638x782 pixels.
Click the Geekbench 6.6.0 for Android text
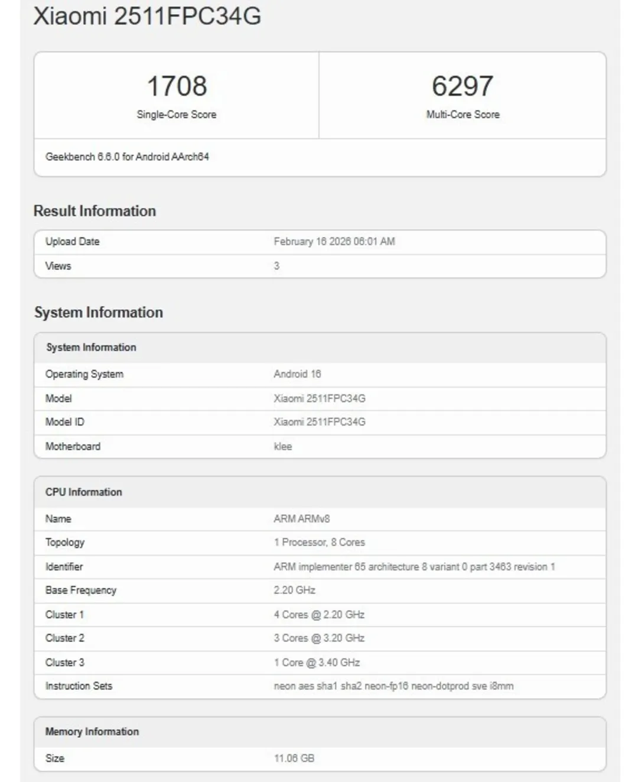127,157
